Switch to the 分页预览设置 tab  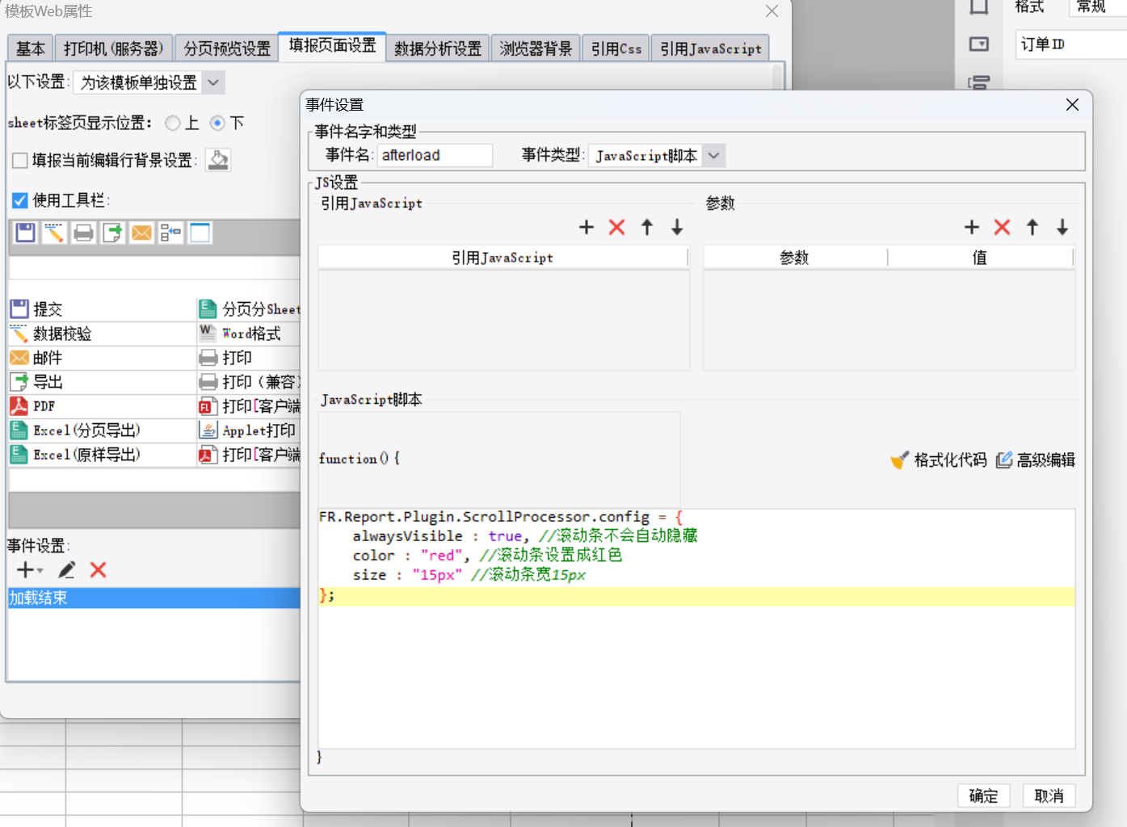click(227, 48)
